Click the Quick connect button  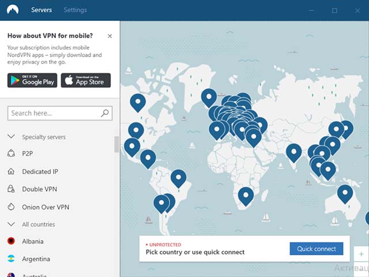317,249
